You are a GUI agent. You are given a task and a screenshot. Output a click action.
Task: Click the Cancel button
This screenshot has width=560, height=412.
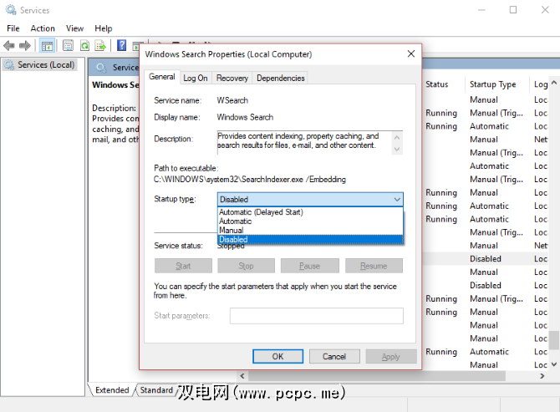[334, 356]
